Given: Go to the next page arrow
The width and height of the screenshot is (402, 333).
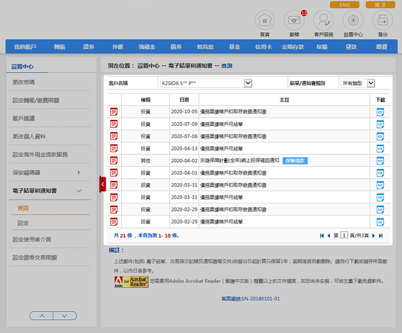Looking at the screenshot, I should pos(373,235).
